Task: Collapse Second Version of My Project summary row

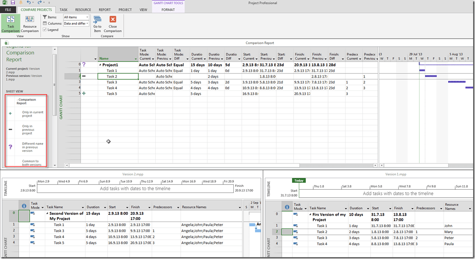Action: click(x=48, y=214)
